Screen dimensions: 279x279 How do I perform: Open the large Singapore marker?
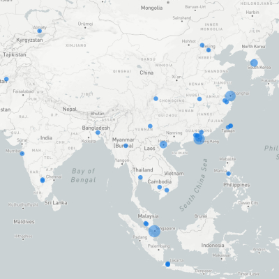click(x=154, y=231)
